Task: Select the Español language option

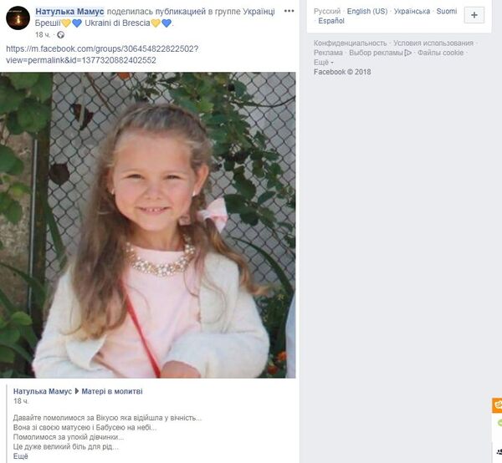Action: coord(331,21)
